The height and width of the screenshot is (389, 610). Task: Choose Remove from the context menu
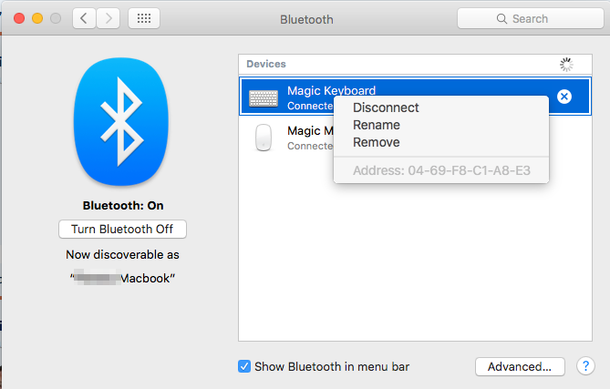pyautogui.click(x=377, y=142)
